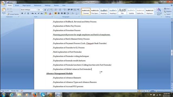Toggle Align Text Left button
The height and width of the screenshot is (97, 173).
click(x=56, y=13)
